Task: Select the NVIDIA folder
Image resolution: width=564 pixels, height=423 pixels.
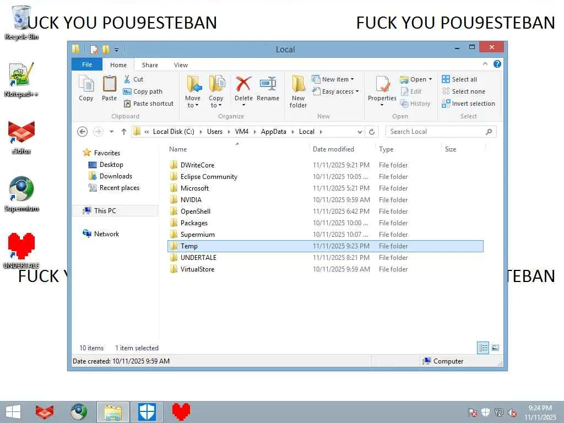Action: (x=325, y=199)
